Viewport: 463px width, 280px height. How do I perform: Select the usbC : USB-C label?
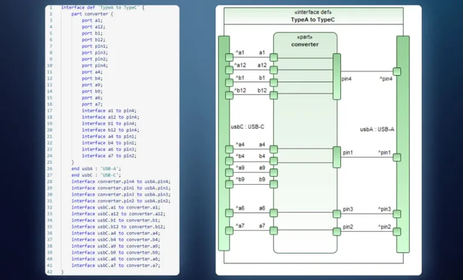coord(248,128)
